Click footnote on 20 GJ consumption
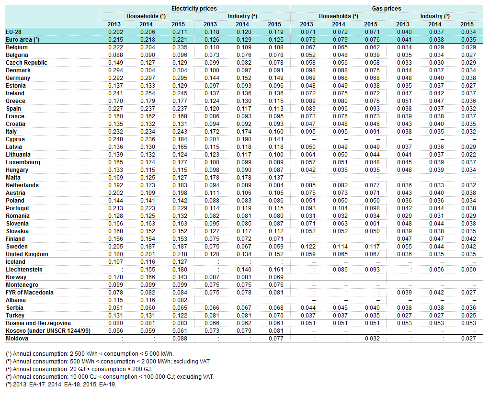This screenshot has width=489, height=396. (79, 369)
